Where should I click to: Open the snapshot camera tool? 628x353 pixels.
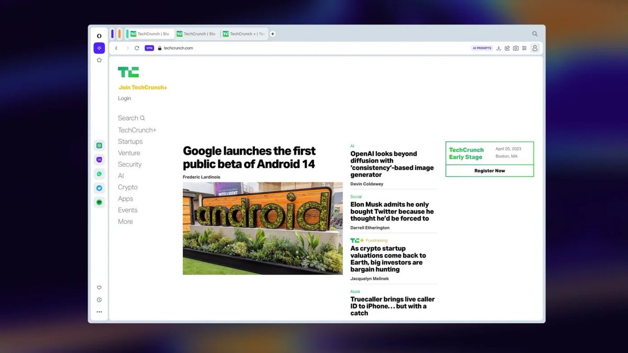coord(515,48)
